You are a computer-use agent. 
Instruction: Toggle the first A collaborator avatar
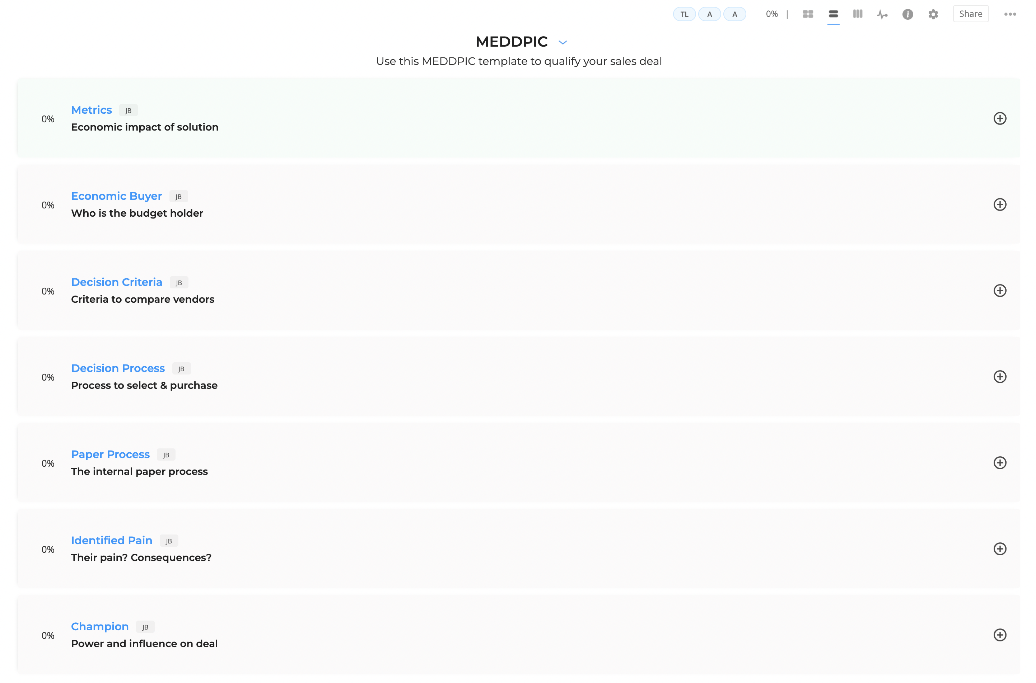pyautogui.click(x=710, y=14)
